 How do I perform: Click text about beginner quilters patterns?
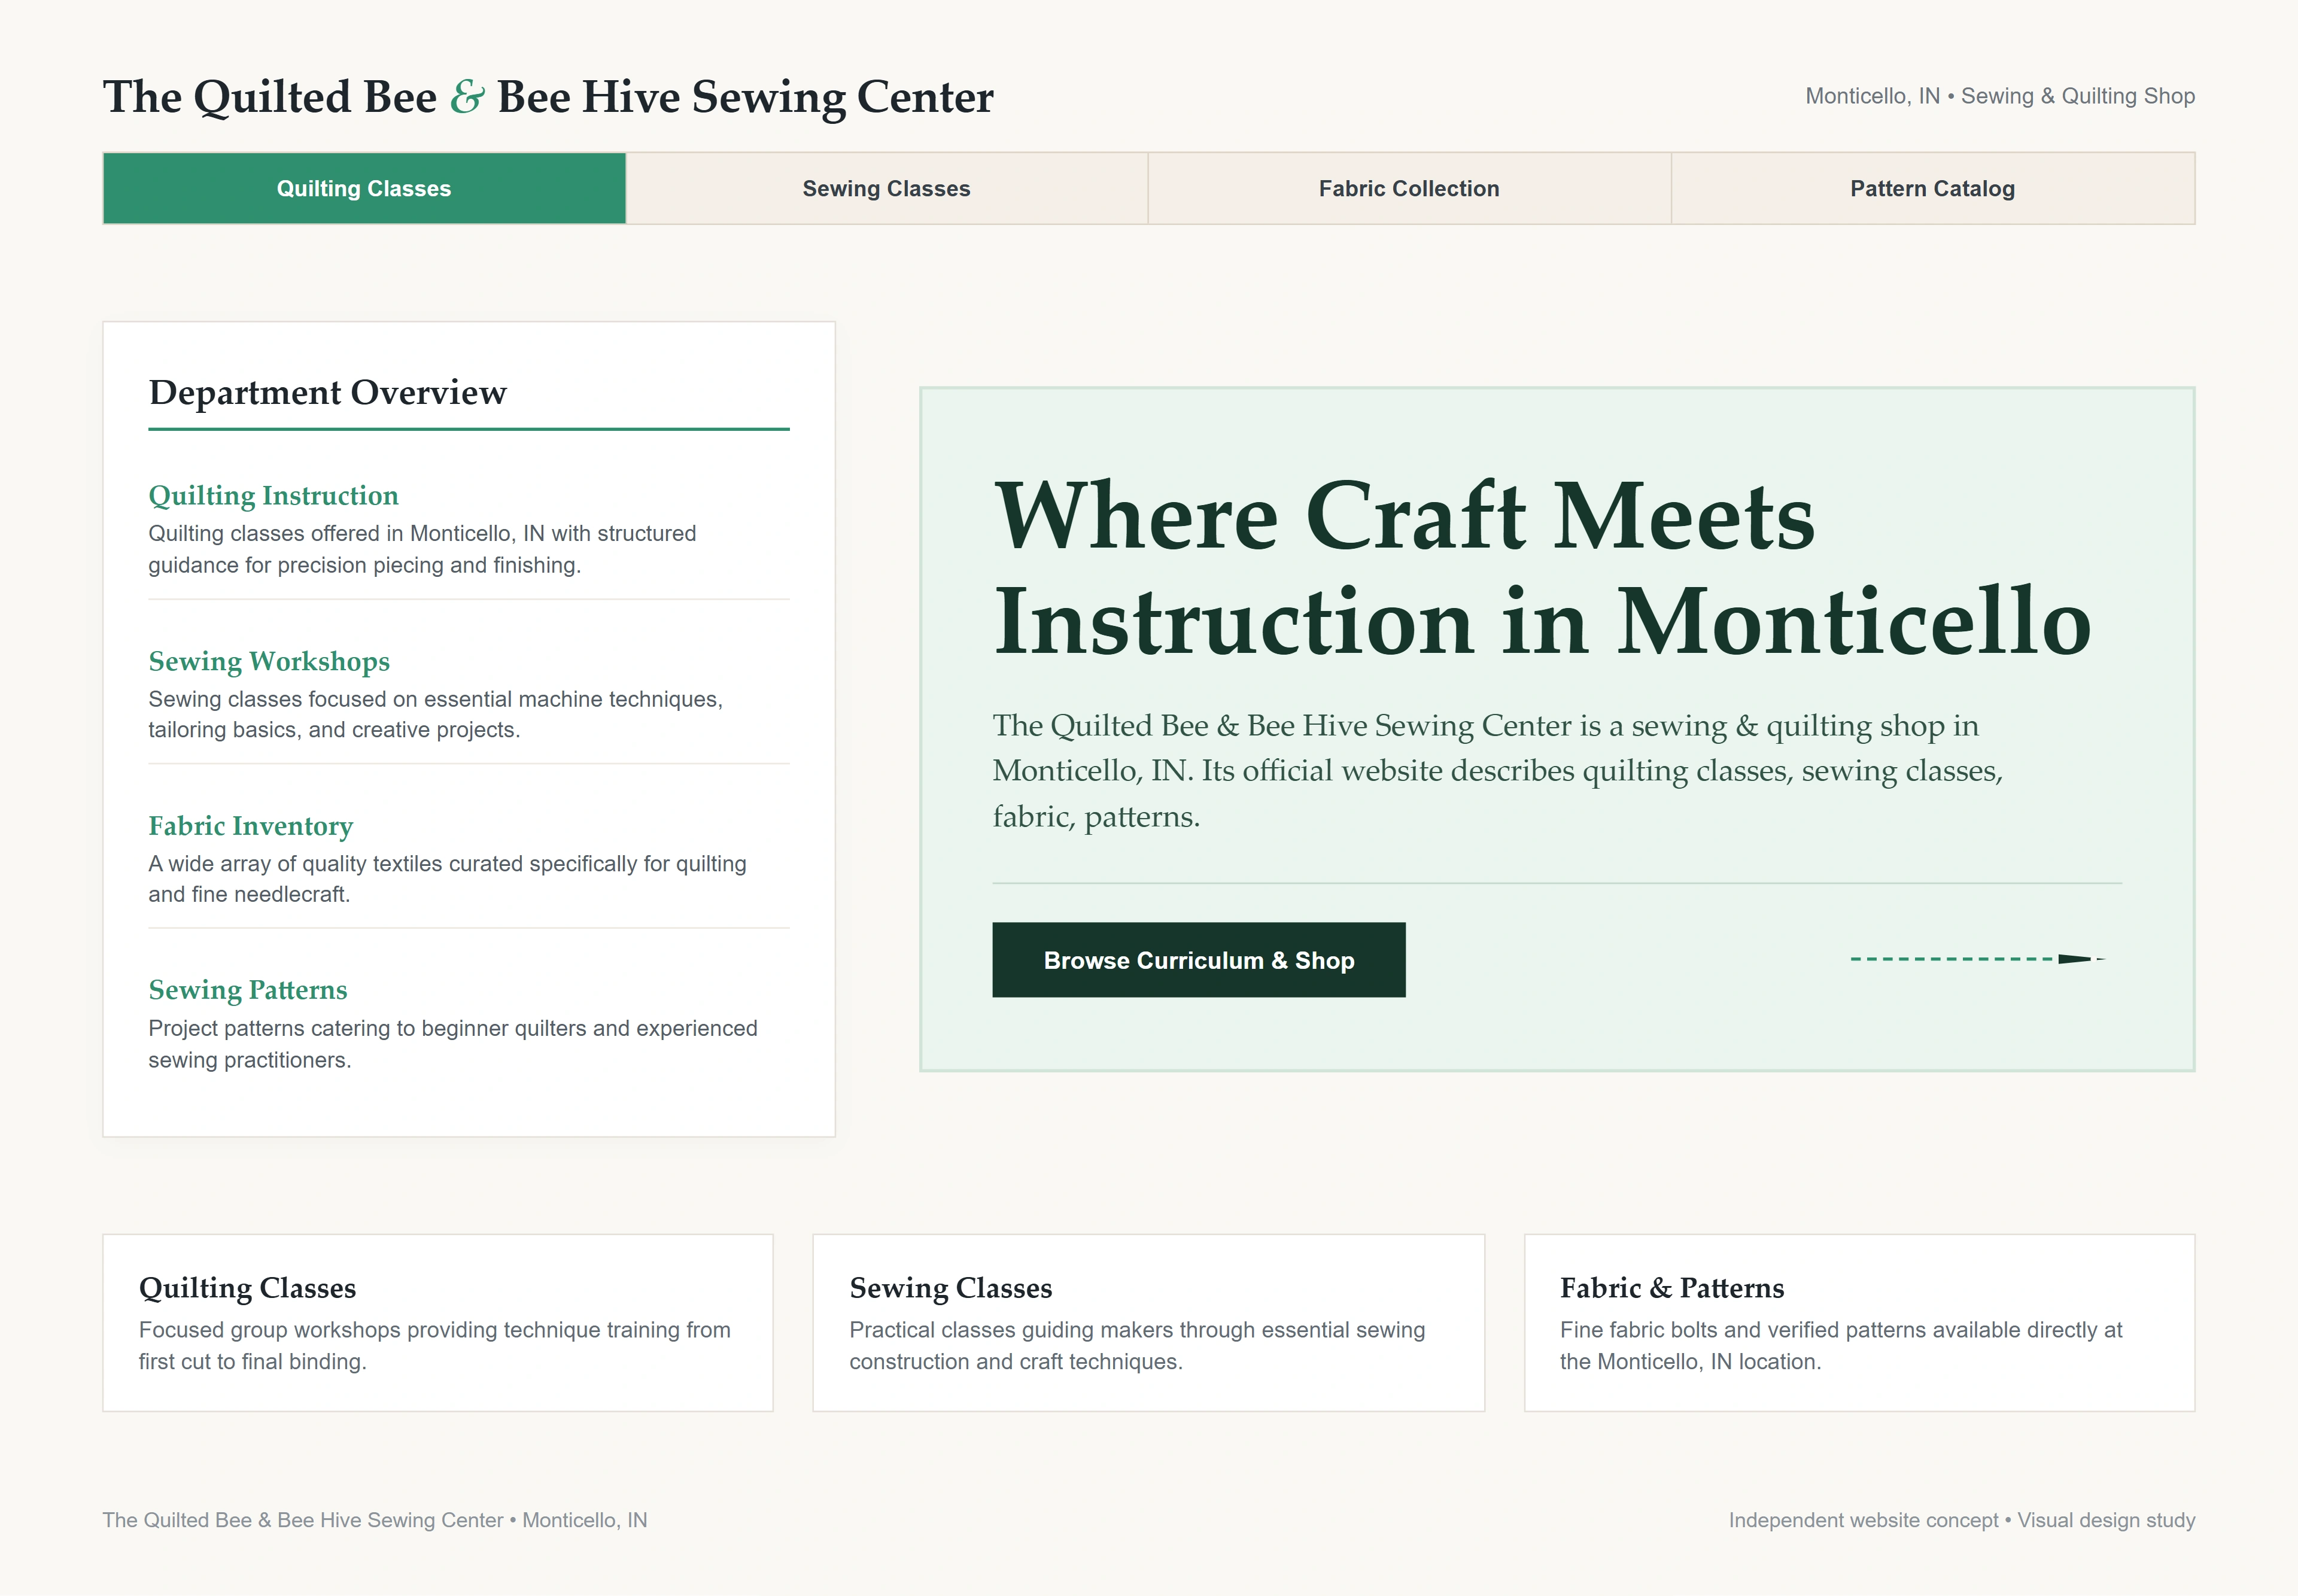coord(453,1044)
